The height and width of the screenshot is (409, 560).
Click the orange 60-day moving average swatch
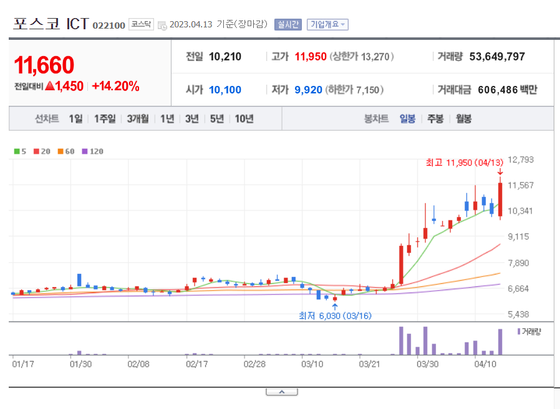(60, 151)
